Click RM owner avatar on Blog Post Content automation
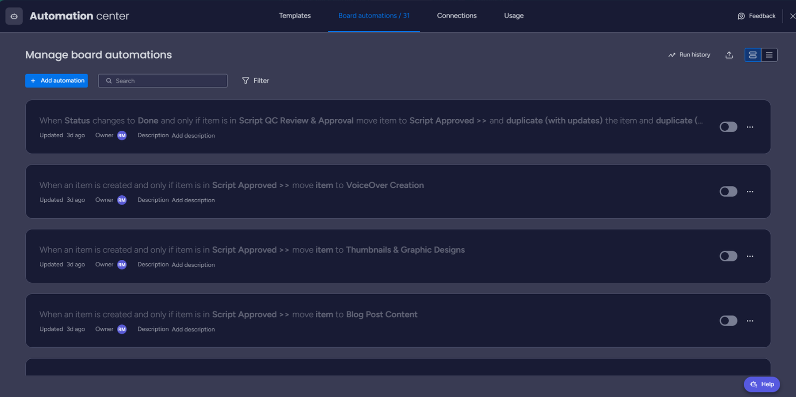796x397 pixels. [122, 329]
